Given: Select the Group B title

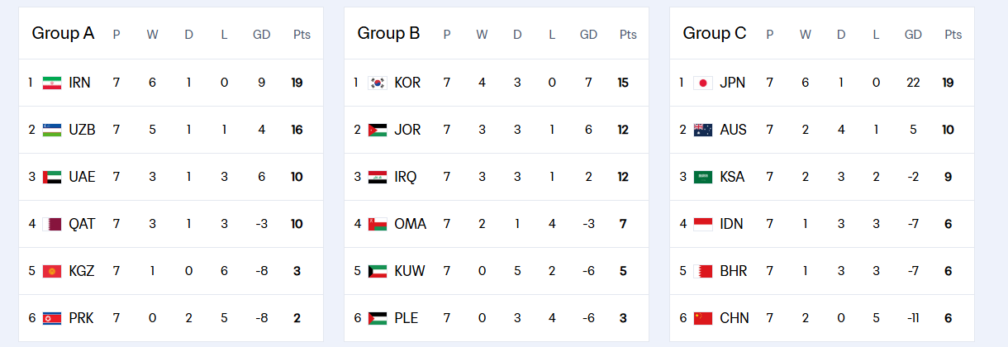Looking at the screenshot, I should [x=388, y=34].
